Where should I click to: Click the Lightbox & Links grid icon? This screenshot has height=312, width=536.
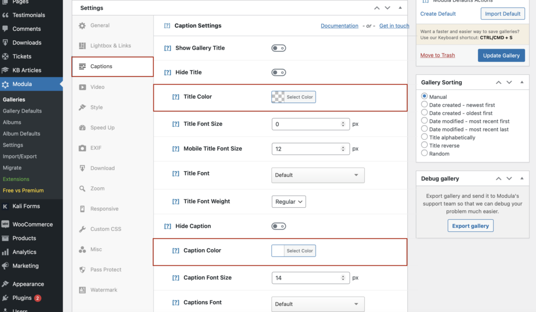point(82,46)
